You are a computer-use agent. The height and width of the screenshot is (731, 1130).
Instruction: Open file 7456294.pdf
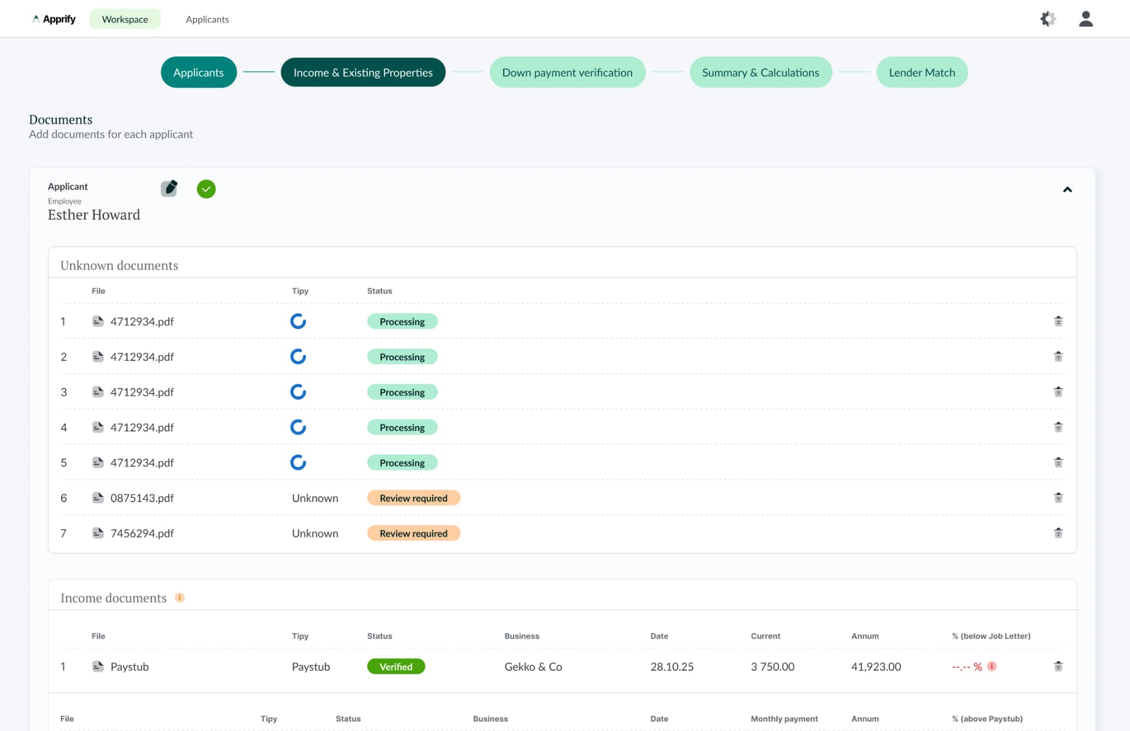142,533
